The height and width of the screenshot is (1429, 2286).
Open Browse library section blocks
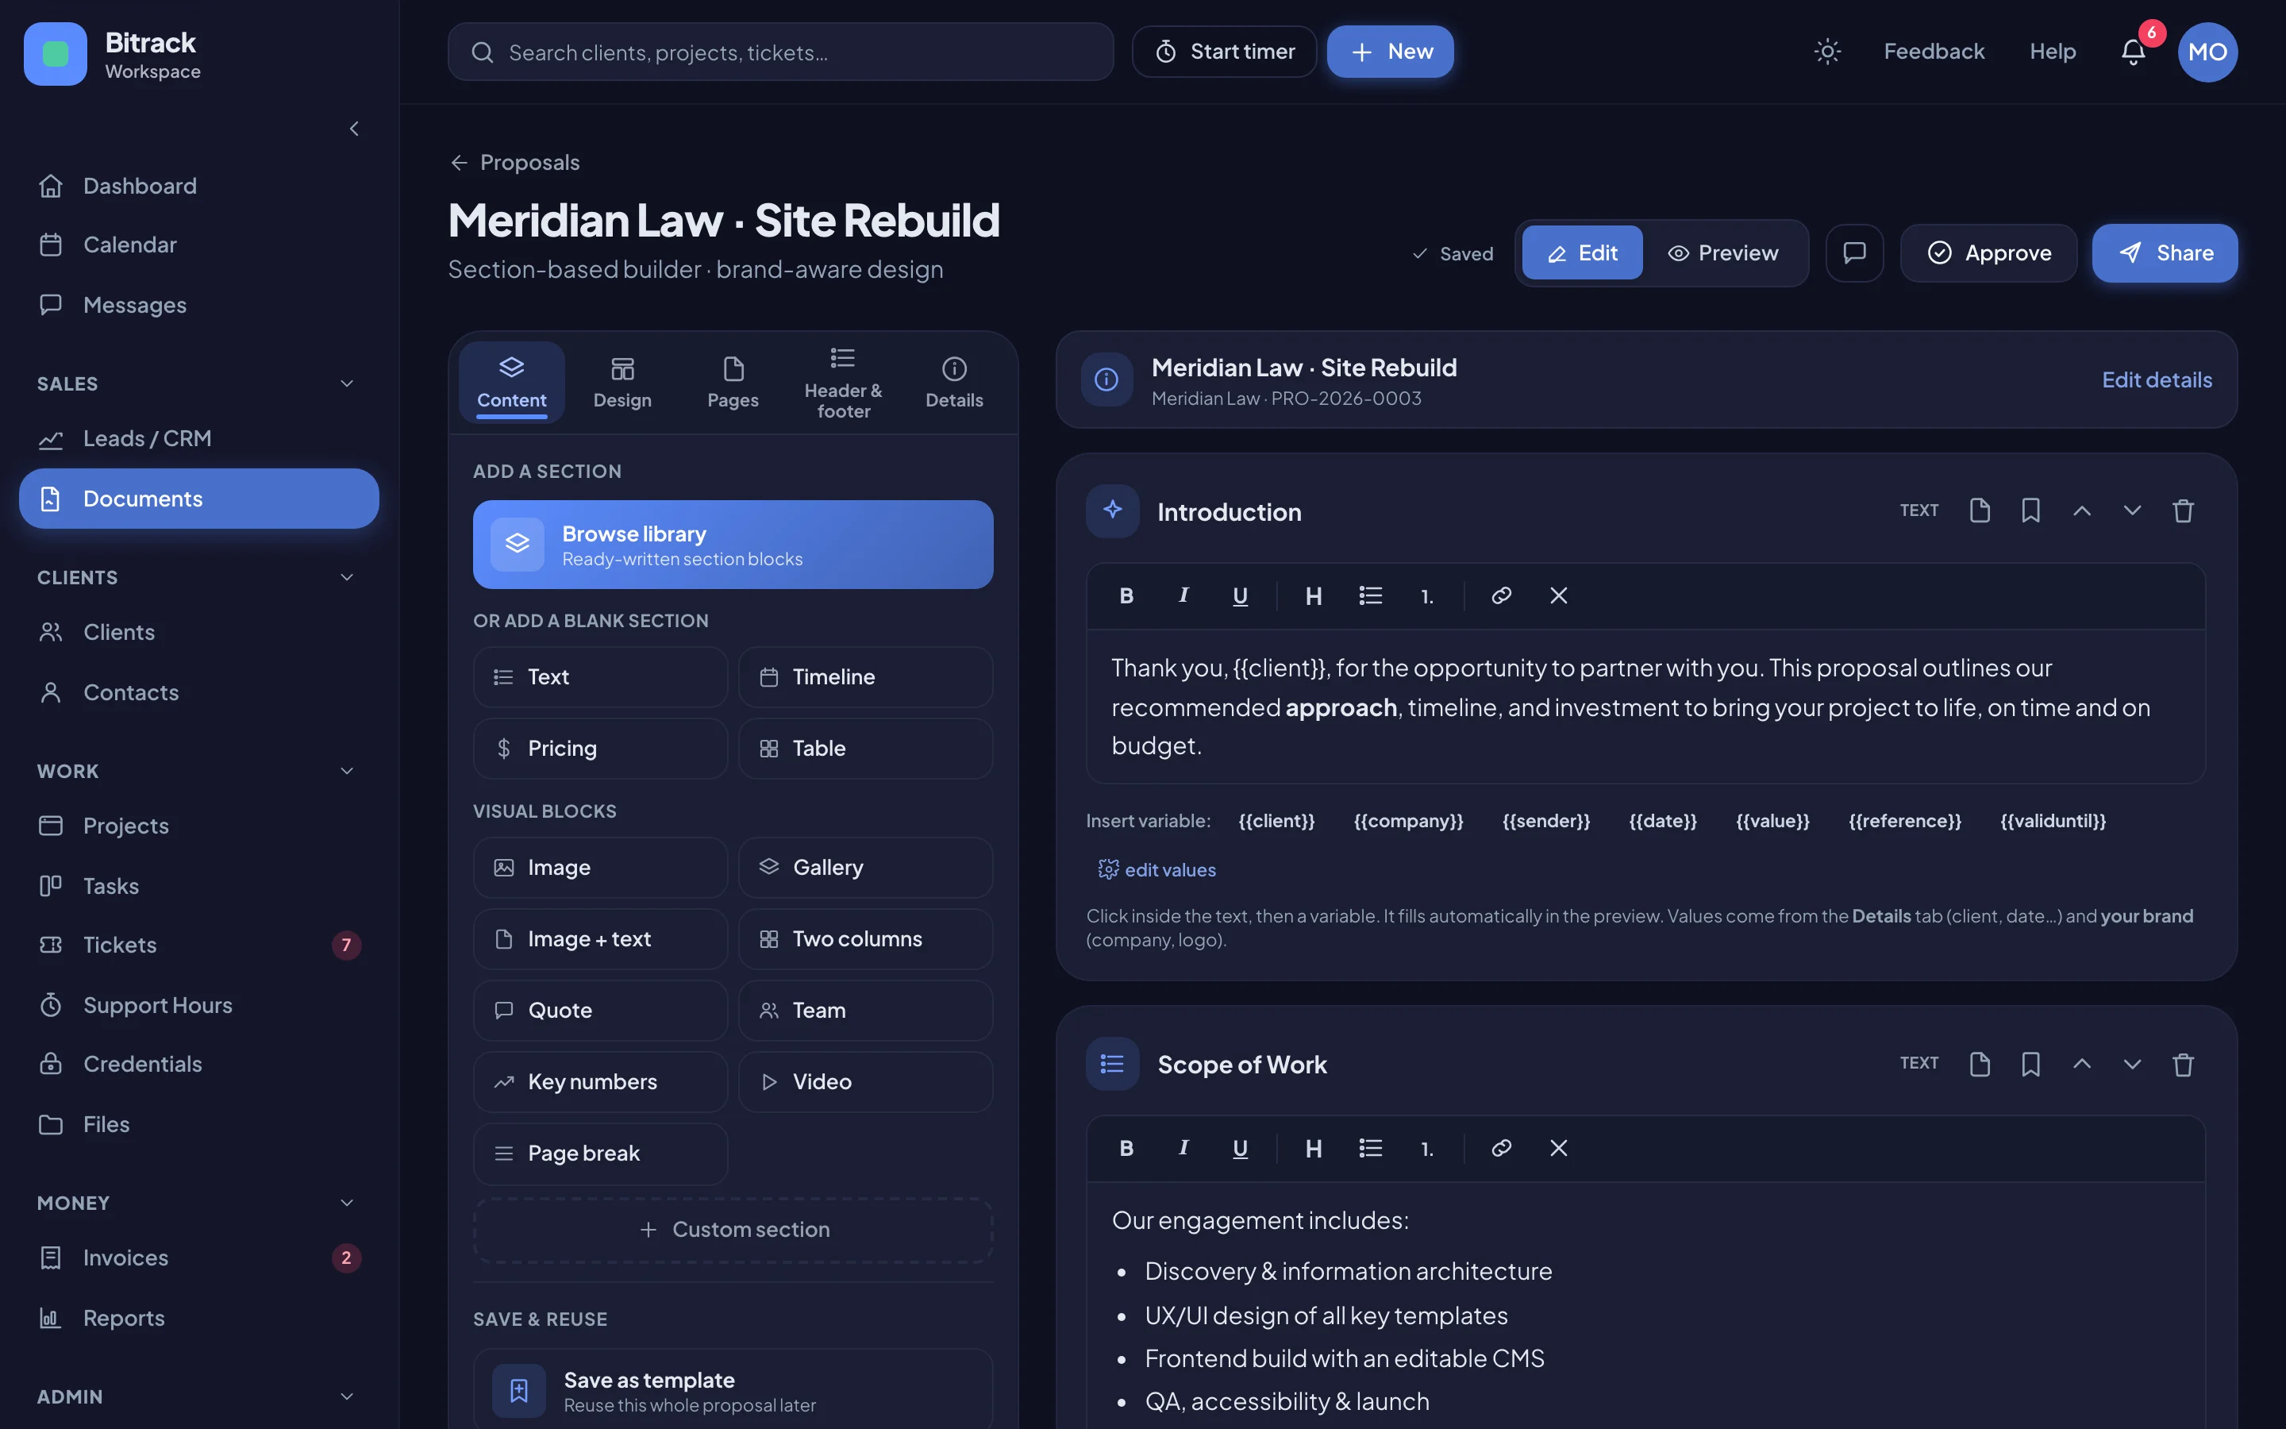[x=733, y=545]
